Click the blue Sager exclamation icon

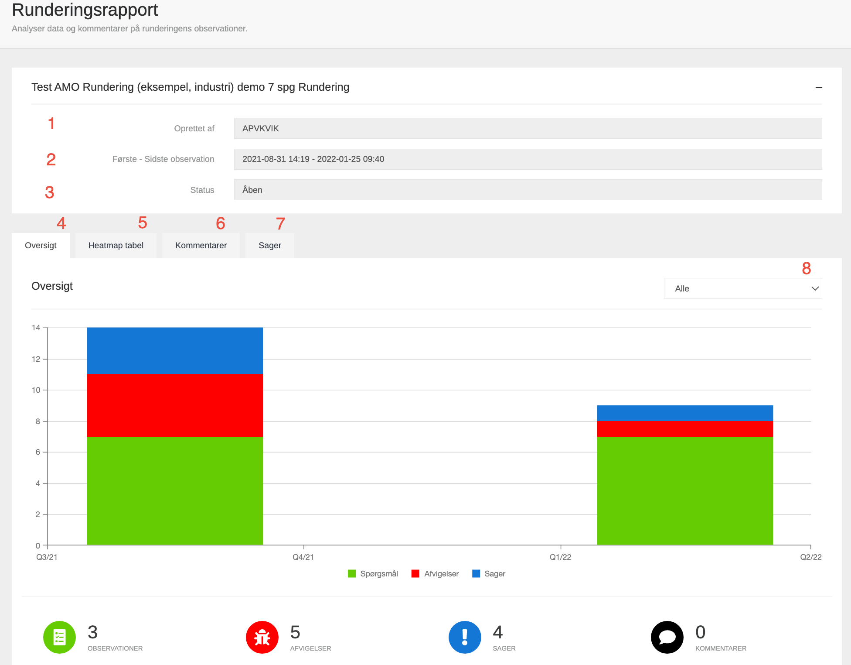point(465,637)
